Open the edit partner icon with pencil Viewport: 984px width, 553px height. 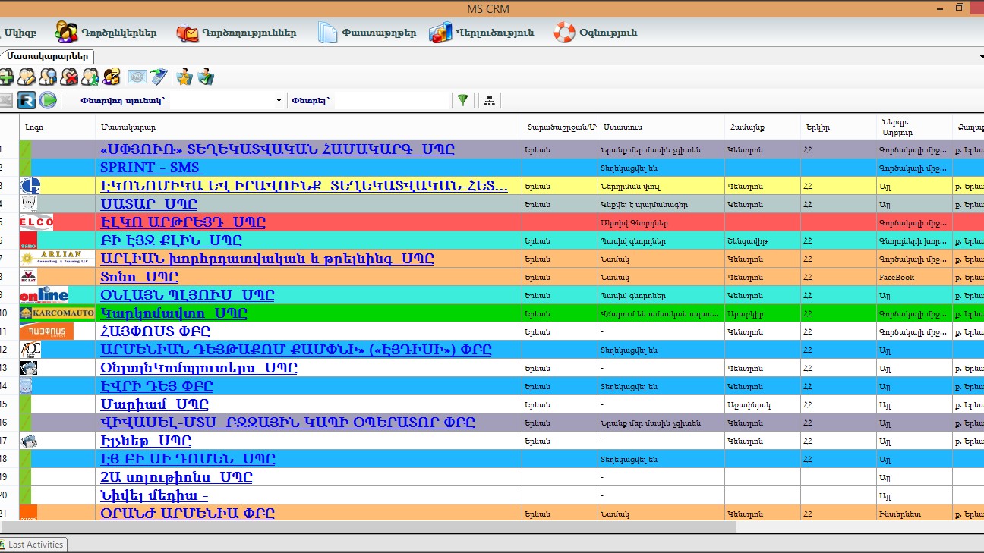click(x=27, y=77)
